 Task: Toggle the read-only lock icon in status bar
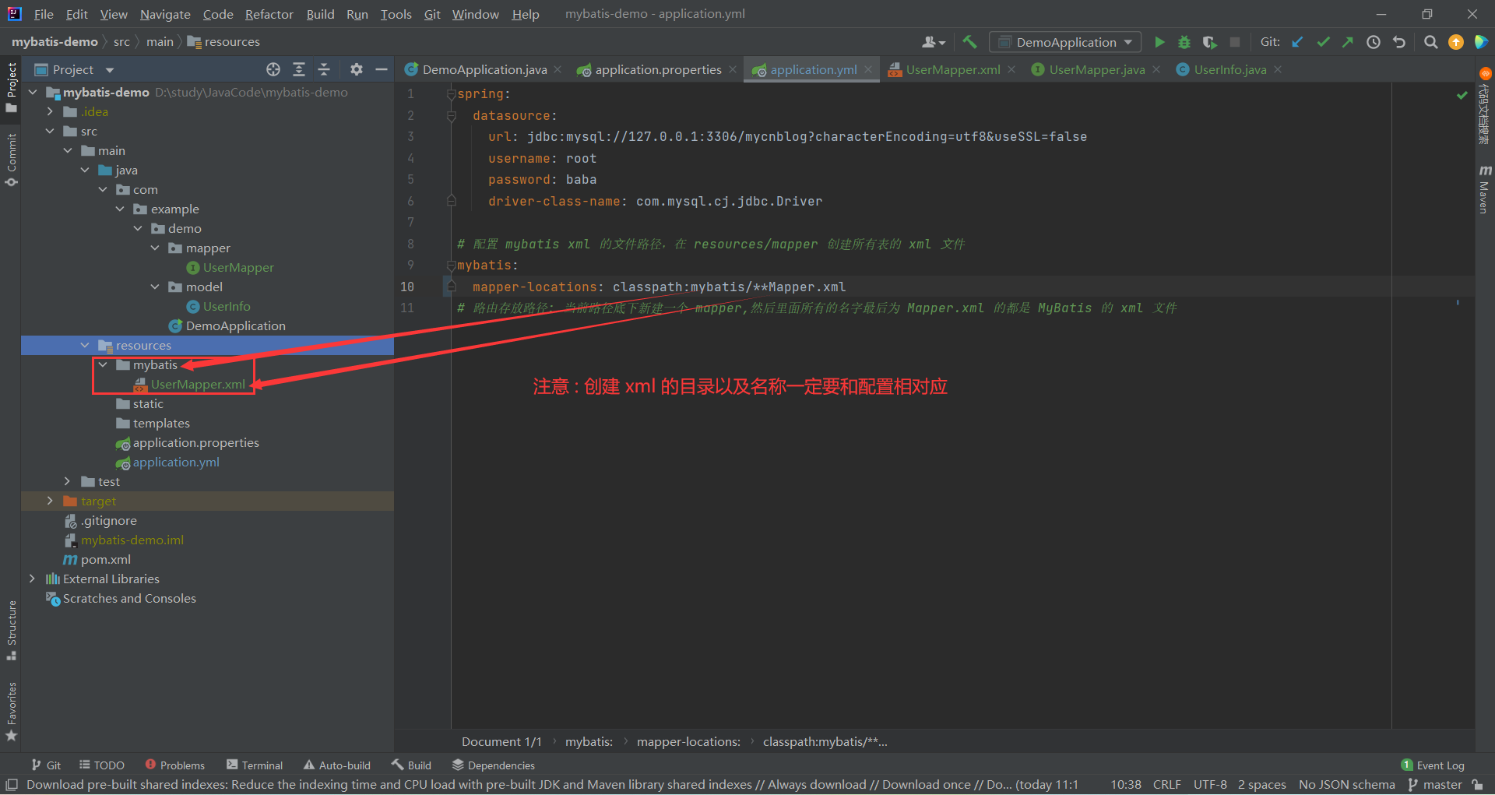click(1477, 785)
